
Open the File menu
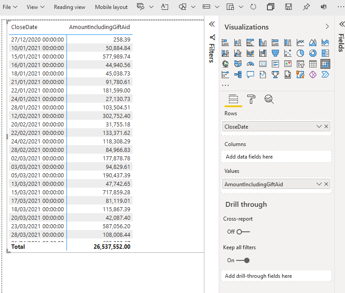[10, 7]
